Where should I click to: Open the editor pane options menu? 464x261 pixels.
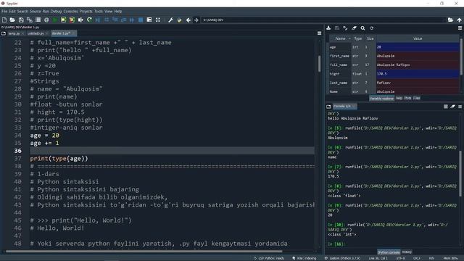(x=319, y=33)
